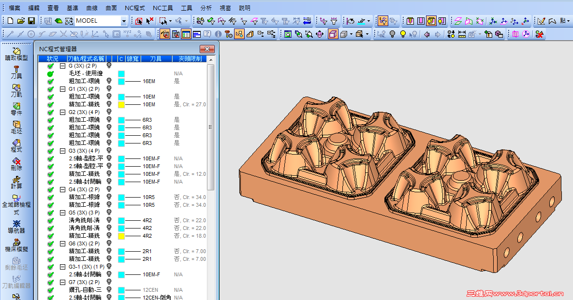Click yellow color swatch of G1 精加工-精銑
Image resolution: width=573 pixels, height=300 pixels.
click(x=121, y=104)
